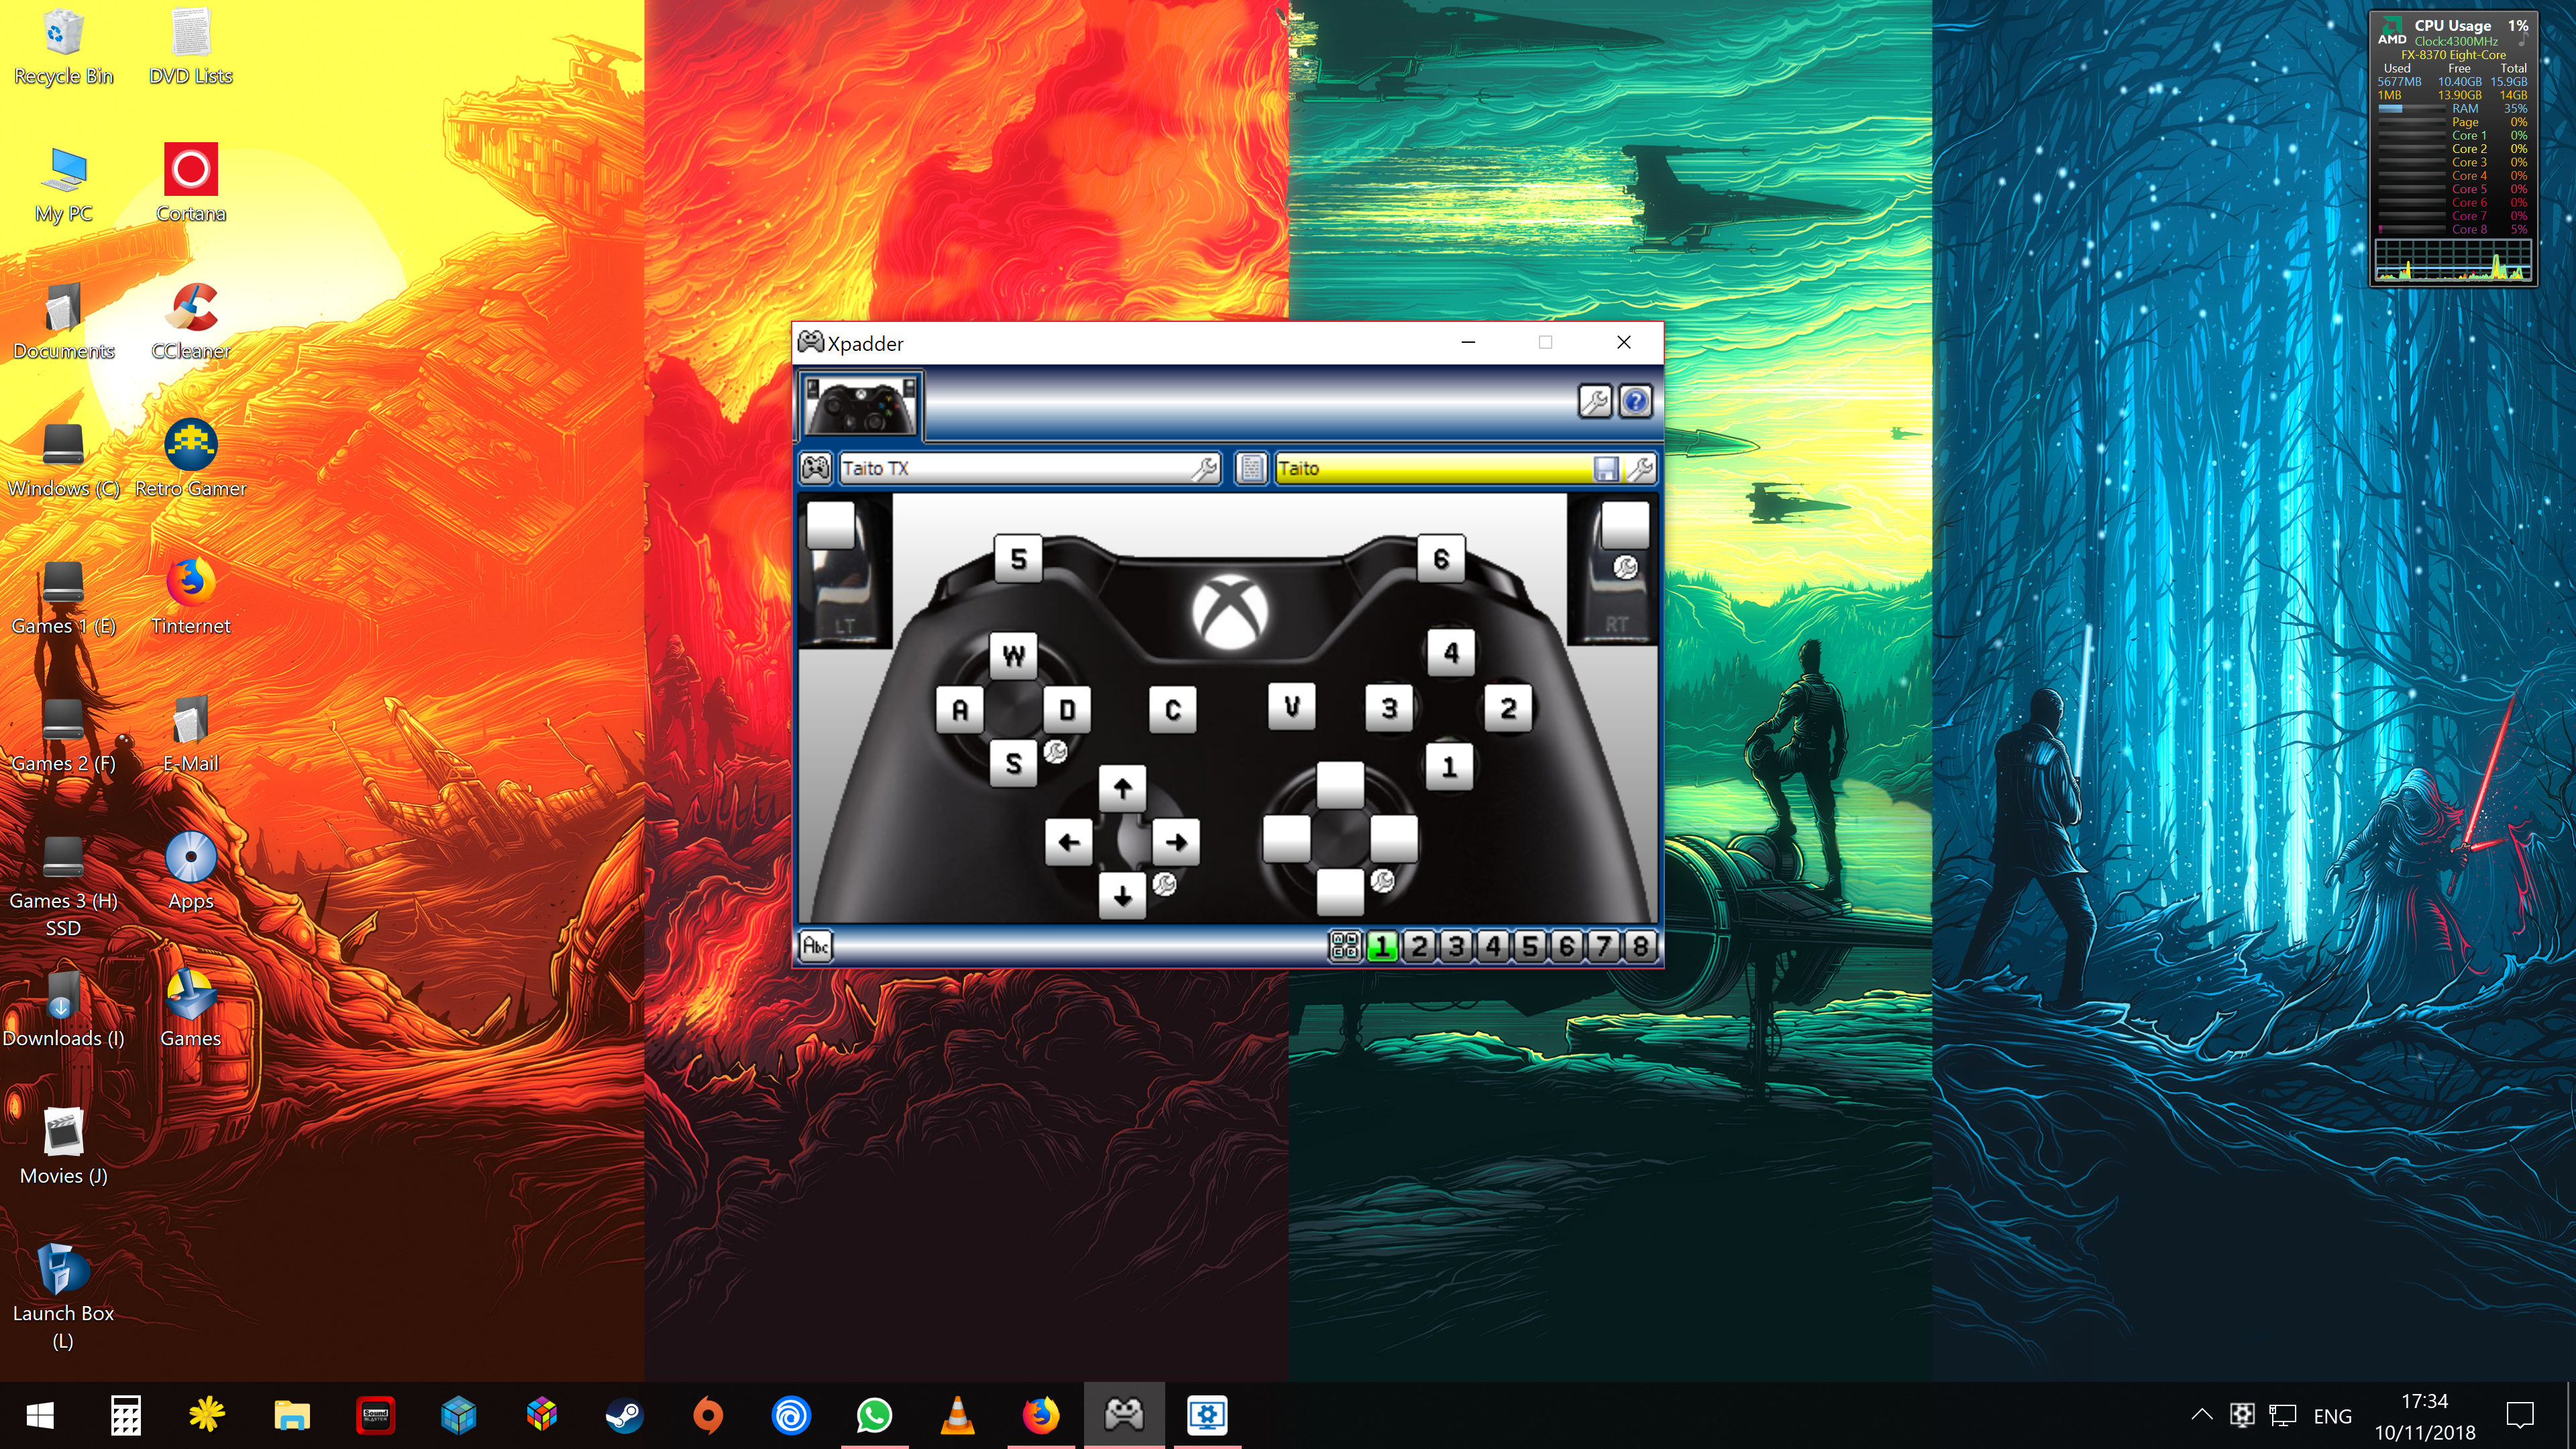
Task: Open right stick settings wrench
Action: point(1382,880)
